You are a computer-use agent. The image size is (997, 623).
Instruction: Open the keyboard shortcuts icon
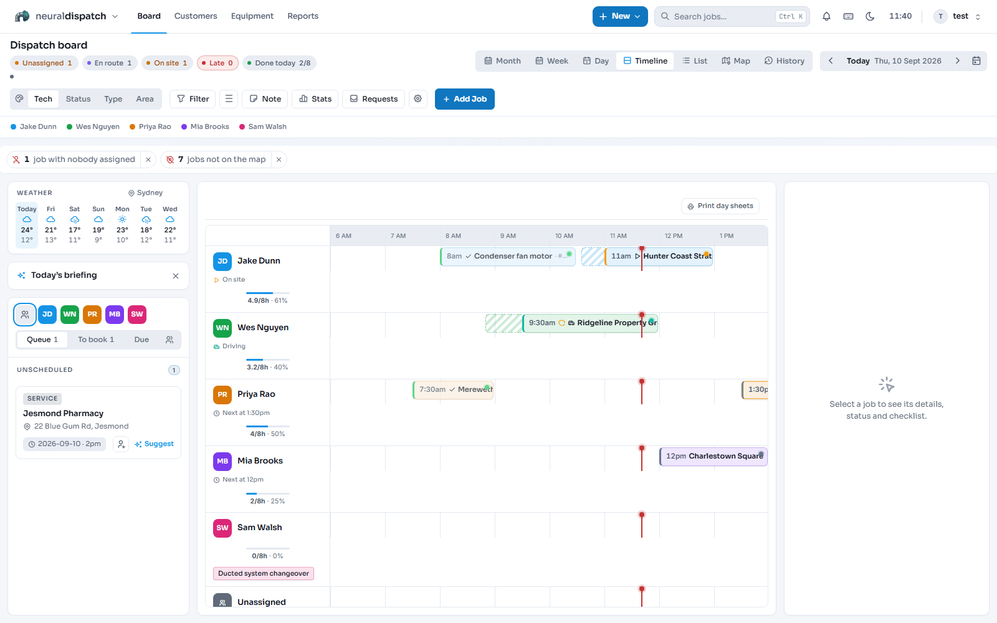[848, 16]
